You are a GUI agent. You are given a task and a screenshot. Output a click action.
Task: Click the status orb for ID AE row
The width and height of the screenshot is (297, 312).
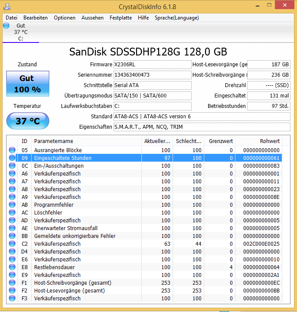point(12,228)
